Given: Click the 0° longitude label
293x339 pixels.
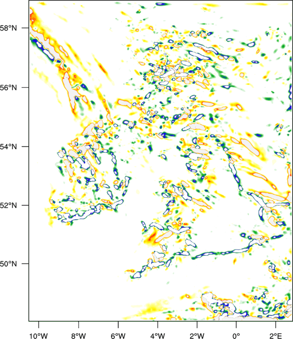Looking at the screenshot, I should coord(236,335).
